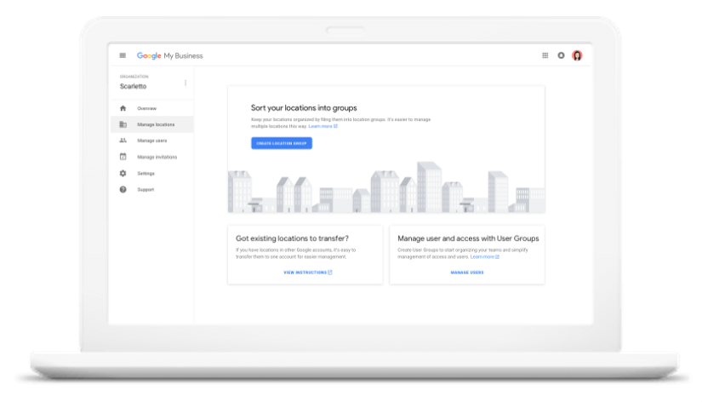Open the hamburger main menu
Viewport: 702px width, 402px height.
pyautogui.click(x=123, y=55)
